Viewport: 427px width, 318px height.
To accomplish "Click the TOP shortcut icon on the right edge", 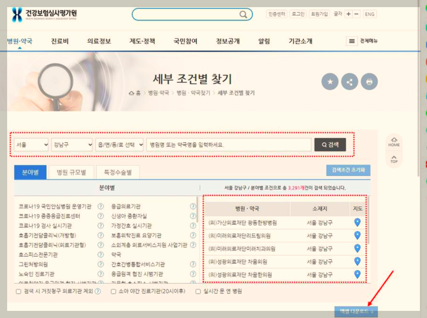I will point(393,159).
